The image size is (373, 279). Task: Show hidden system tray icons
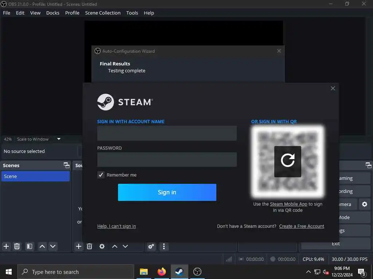pyautogui.click(x=308, y=272)
